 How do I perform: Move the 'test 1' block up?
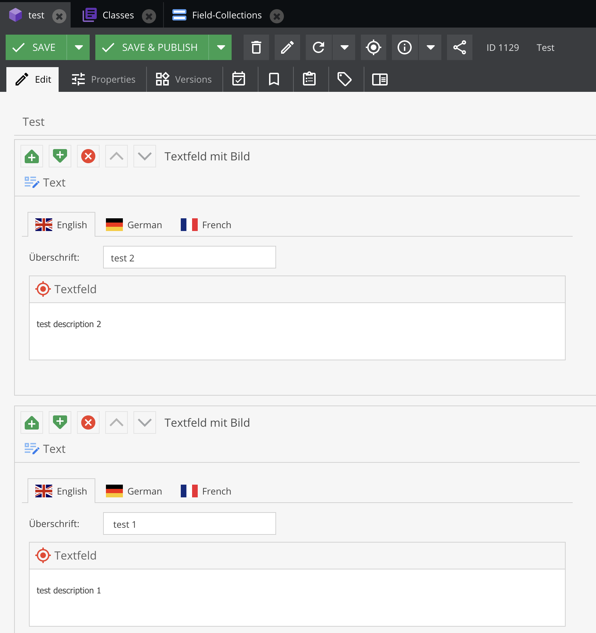[117, 422]
